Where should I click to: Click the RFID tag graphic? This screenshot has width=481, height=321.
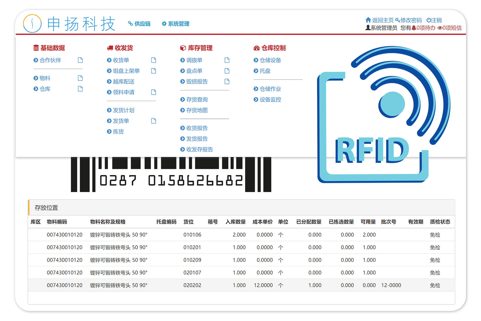pos(383,114)
